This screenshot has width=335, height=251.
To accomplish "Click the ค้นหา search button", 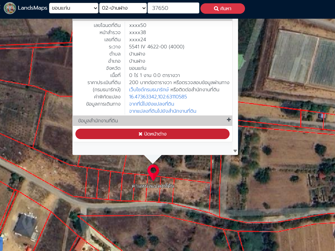I will pyautogui.click(x=223, y=9).
